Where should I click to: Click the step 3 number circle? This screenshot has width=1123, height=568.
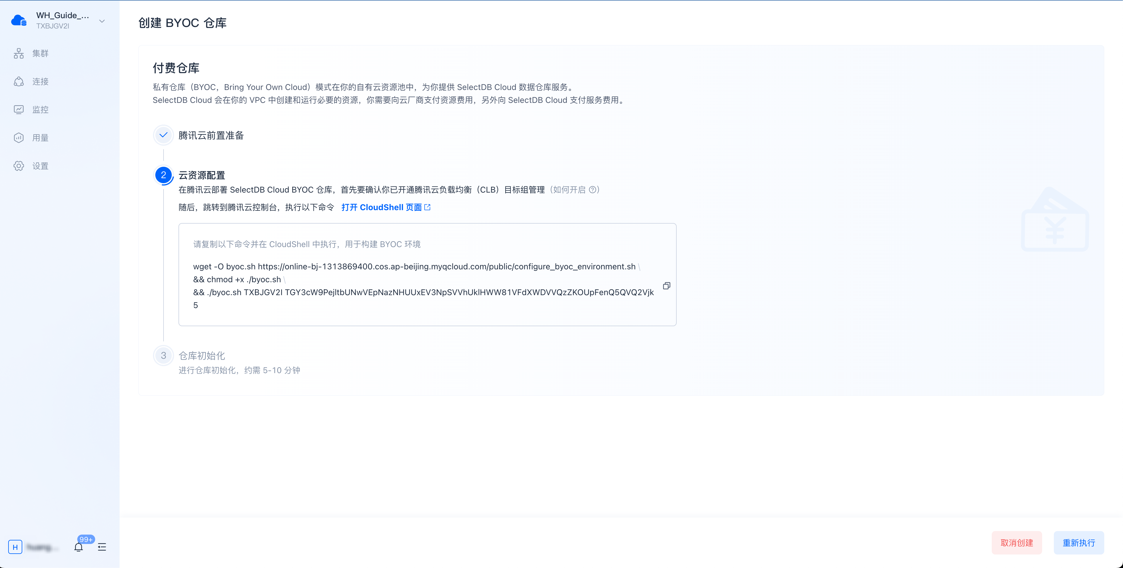point(164,356)
